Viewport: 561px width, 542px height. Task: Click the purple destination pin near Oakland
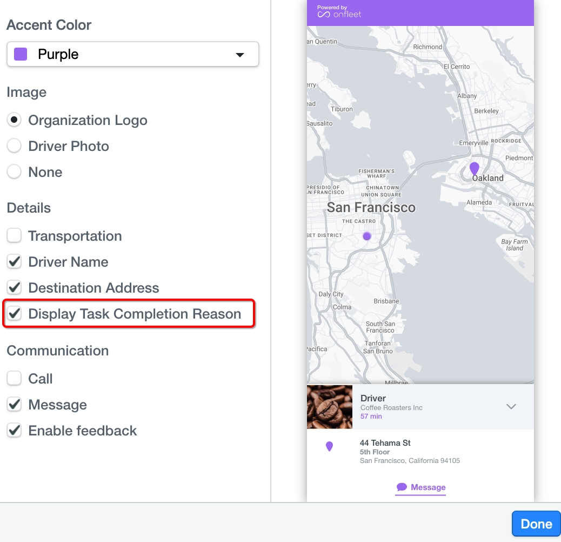[x=475, y=168]
